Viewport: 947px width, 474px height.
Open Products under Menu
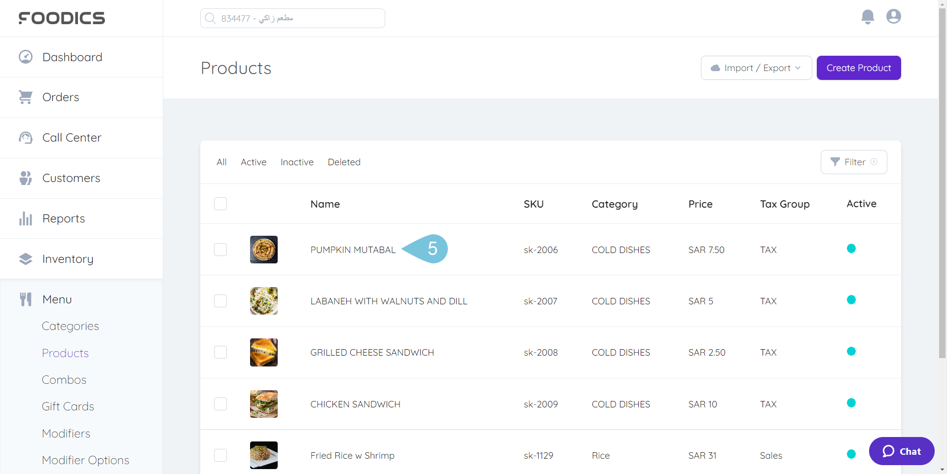click(65, 353)
